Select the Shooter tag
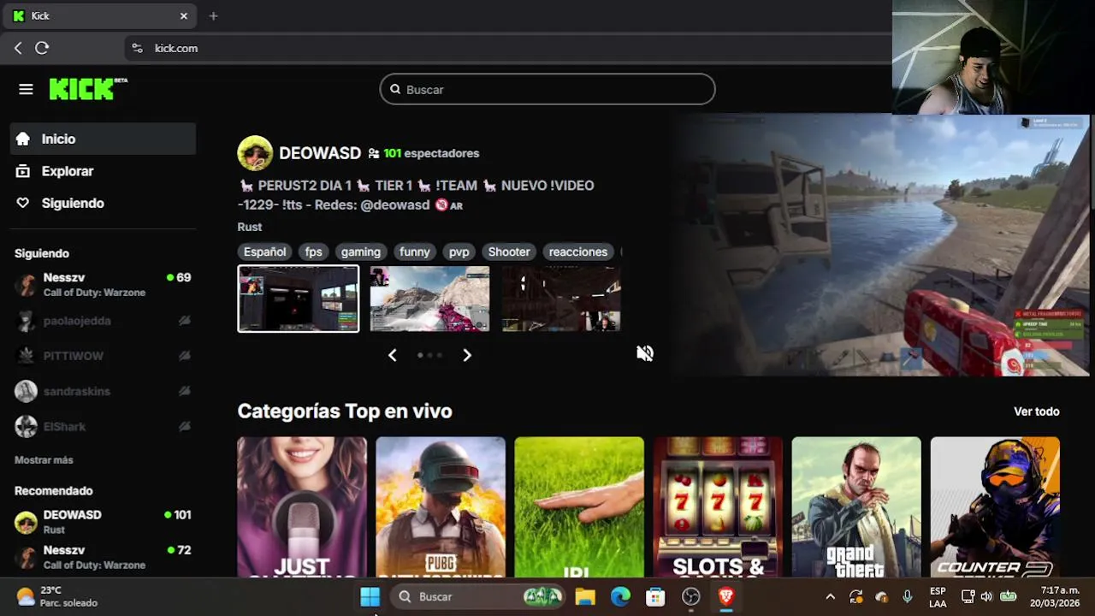Image resolution: width=1095 pixels, height=616 pixels. pyautogui.click(x=509, y=252)
